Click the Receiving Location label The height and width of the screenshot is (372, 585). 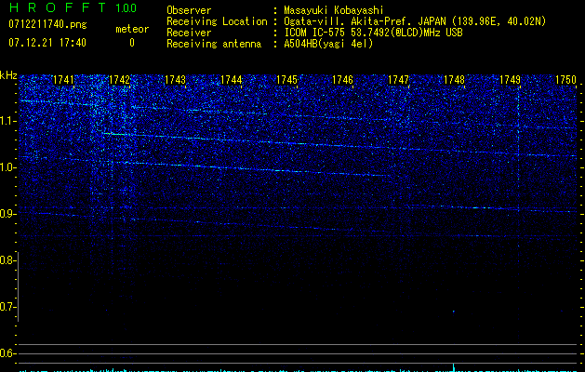[217, 21]
